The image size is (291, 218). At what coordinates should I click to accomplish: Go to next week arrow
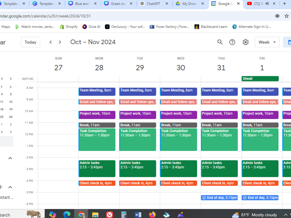pos(60,42)
